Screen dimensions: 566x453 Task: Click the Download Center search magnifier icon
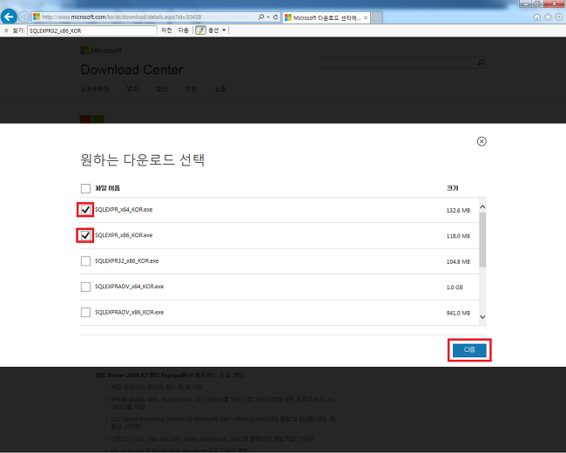click(481, 63)
